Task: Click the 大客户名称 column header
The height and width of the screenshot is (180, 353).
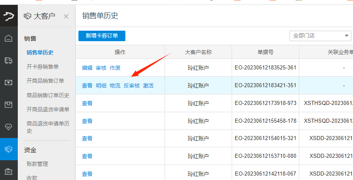Action: tap(199, 52)
